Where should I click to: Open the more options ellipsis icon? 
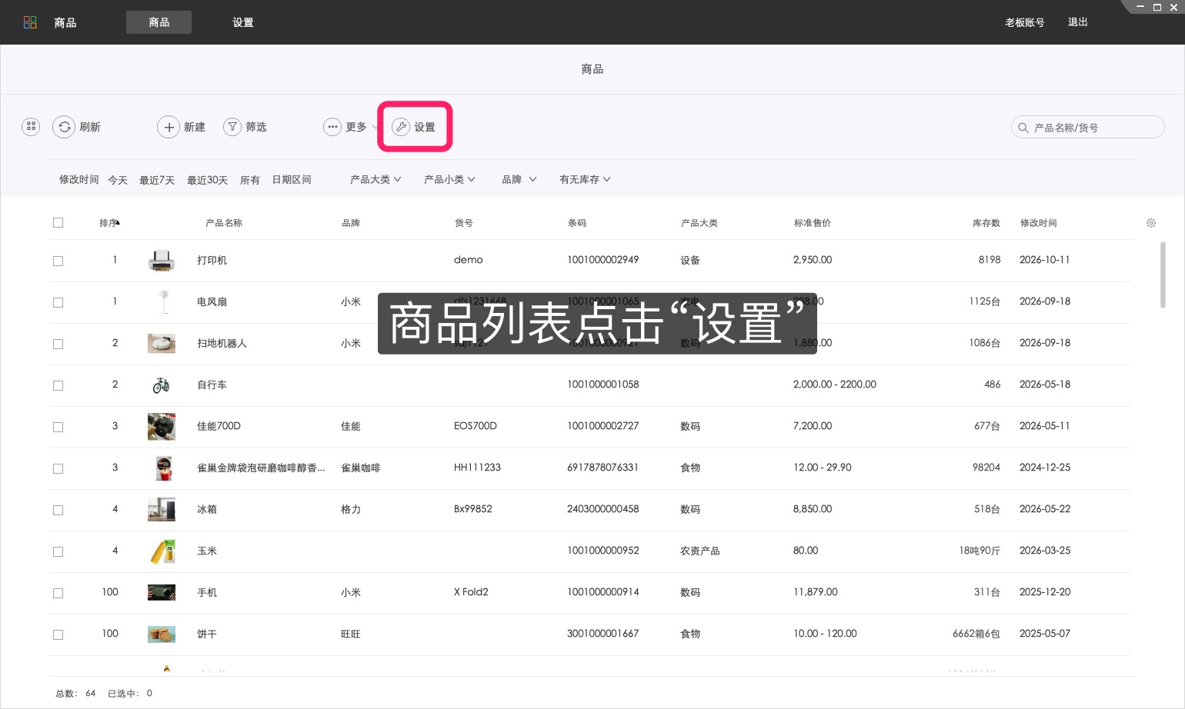(x=332, y=127)
